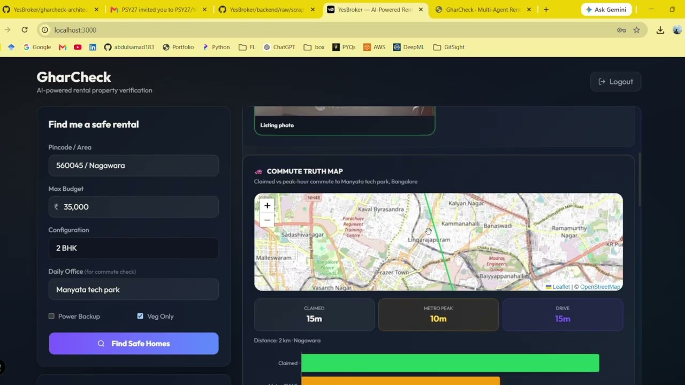
Task: Open the Portfolio bookmark
Action: pyautogui.click(x=178, y=47)
